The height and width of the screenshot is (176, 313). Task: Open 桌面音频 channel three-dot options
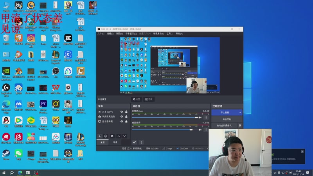point(206,130)
